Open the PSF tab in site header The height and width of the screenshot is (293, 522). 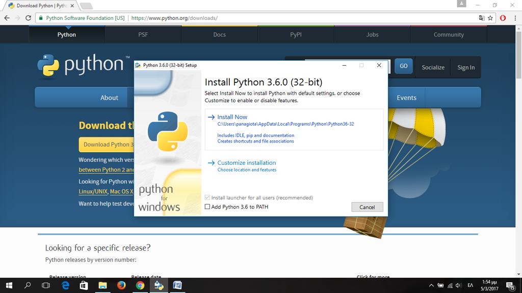click(x=143, y=35)
